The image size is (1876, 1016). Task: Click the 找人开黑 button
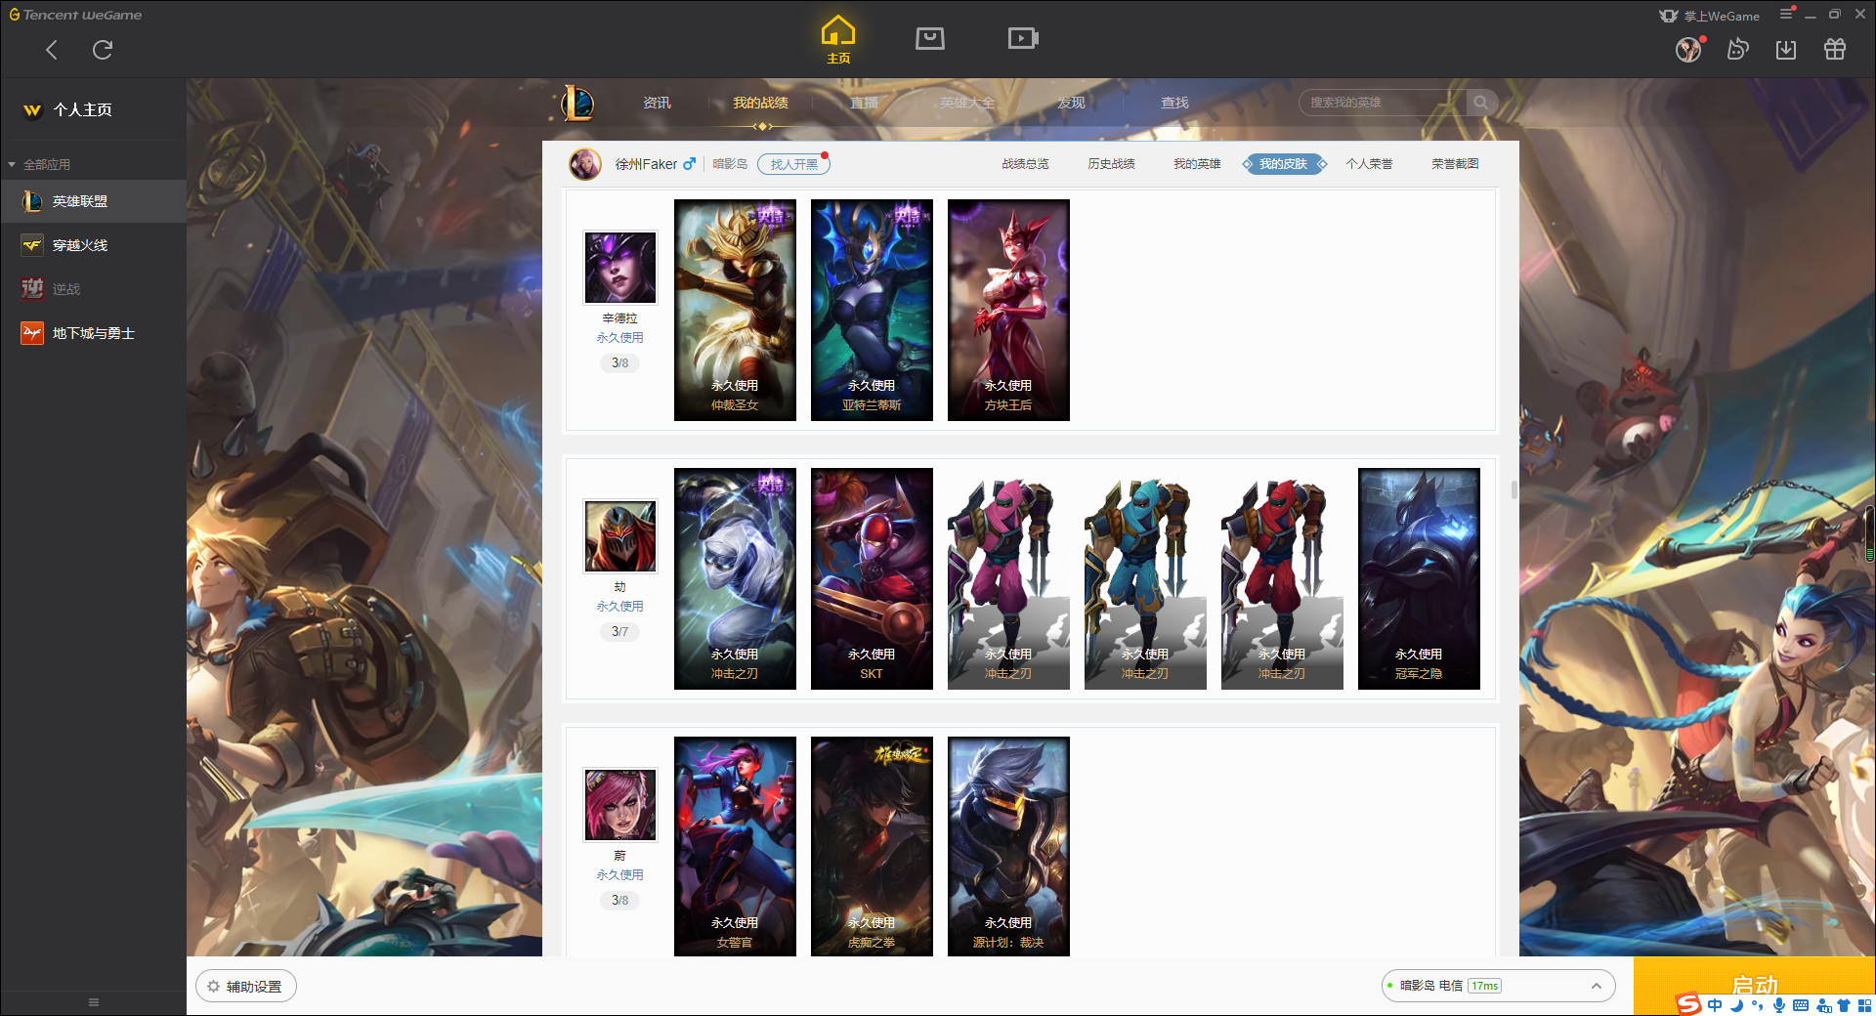coord(793,164)
